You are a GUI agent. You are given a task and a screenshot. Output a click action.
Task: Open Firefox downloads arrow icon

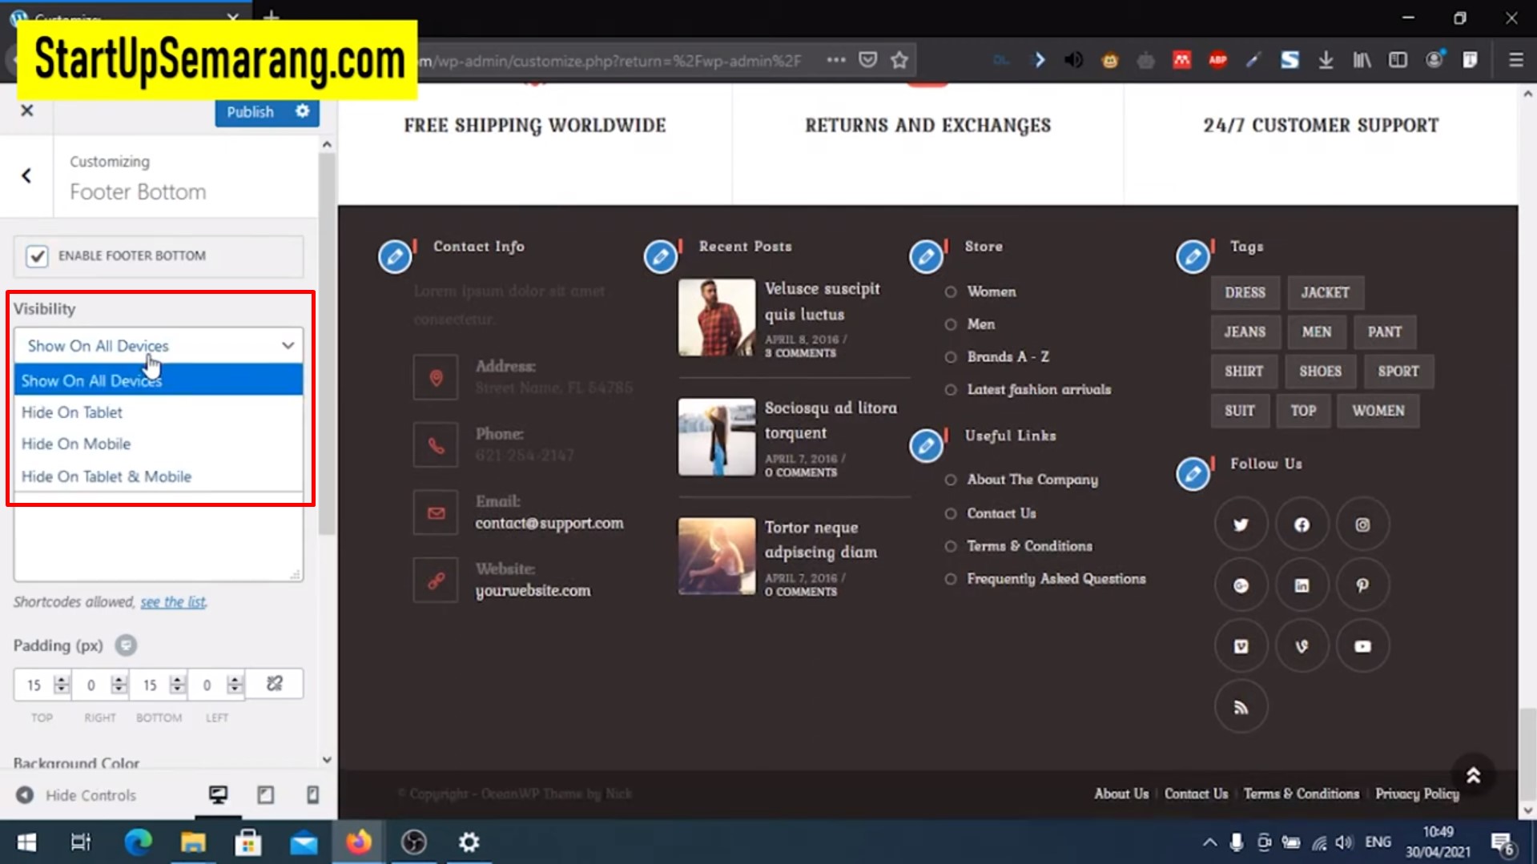coord(1326,60)
